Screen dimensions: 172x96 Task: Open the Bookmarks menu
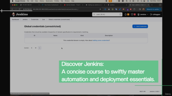pos(49,1)
